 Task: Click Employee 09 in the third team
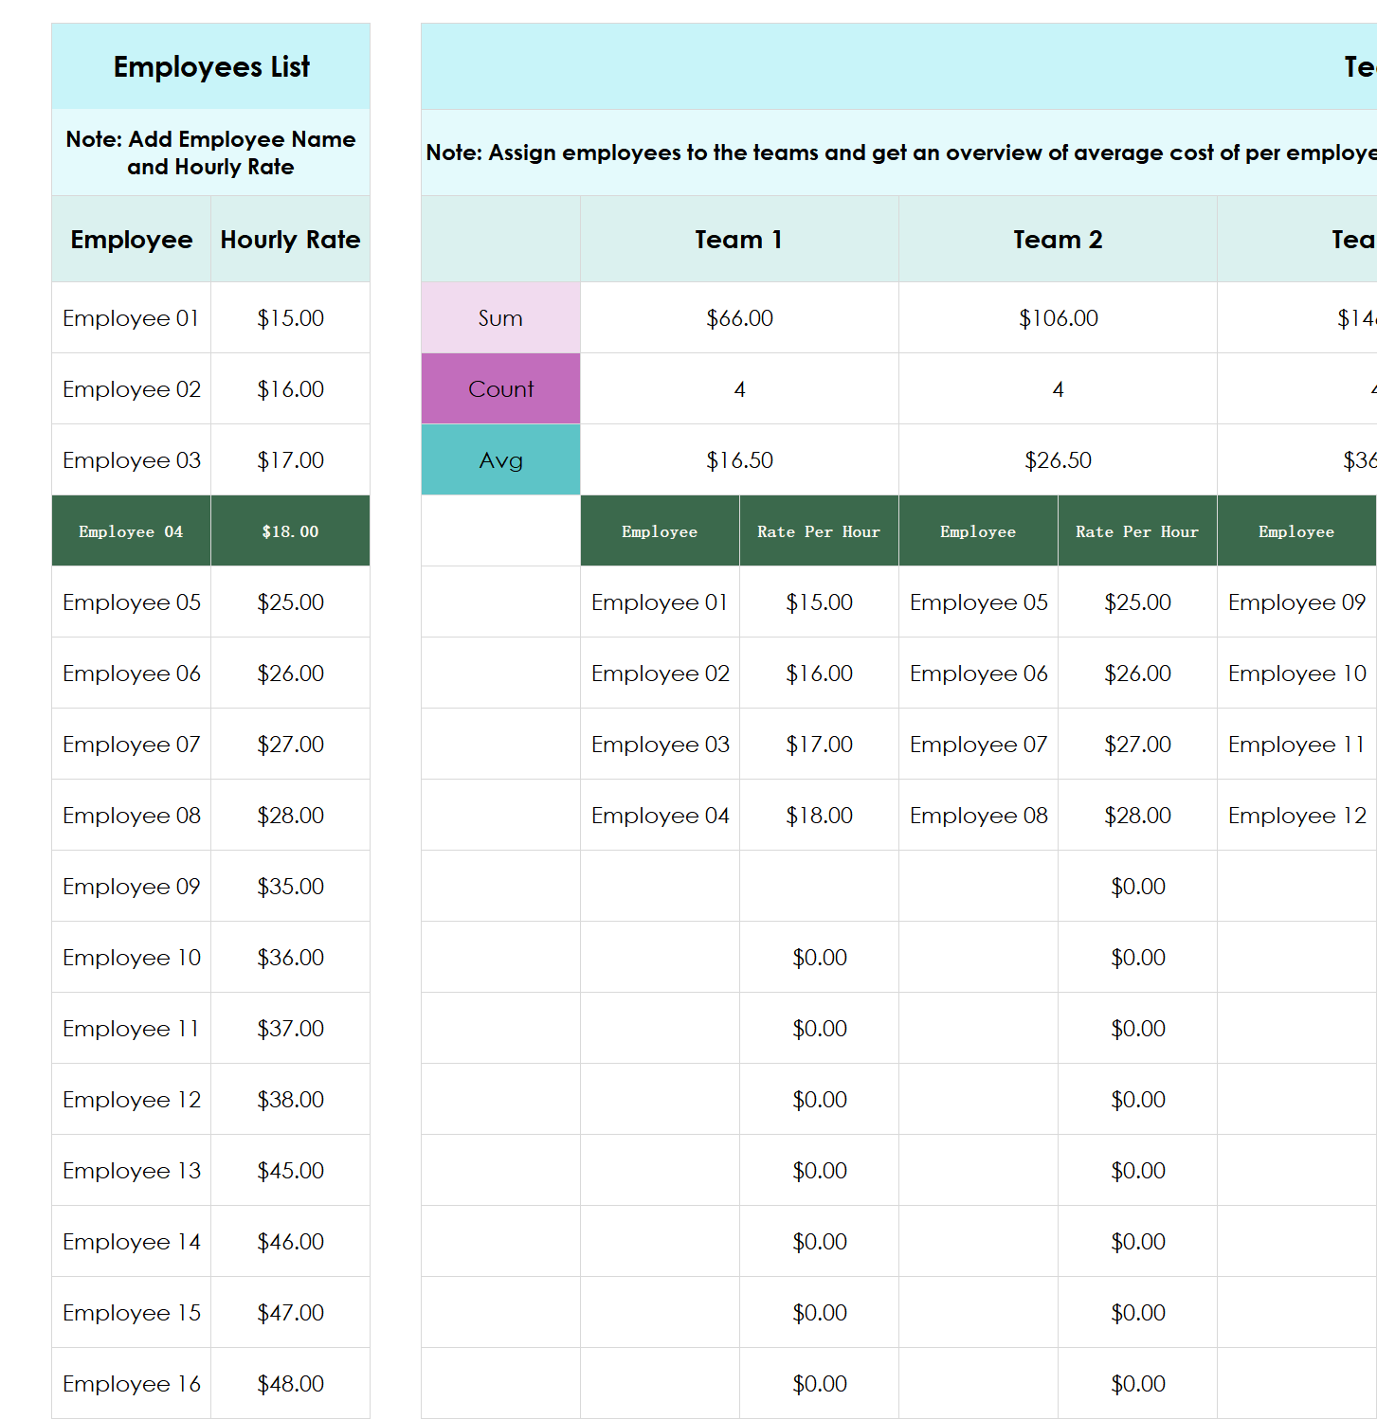(1296, 602)
